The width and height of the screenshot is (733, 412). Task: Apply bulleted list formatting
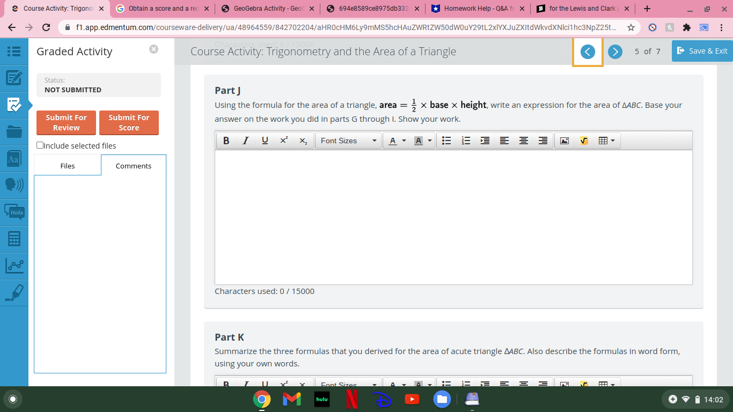pyautogui.click(x=446, y=141)
